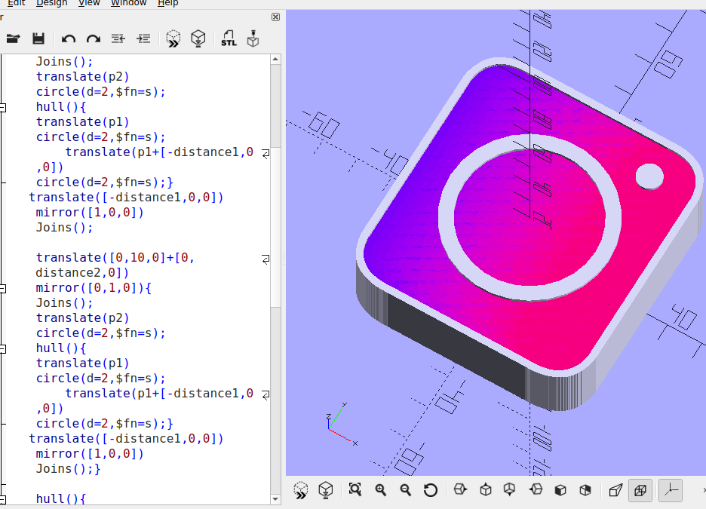Save the current file using the floppy icon
Screen dimensions: 706x509
38,38
